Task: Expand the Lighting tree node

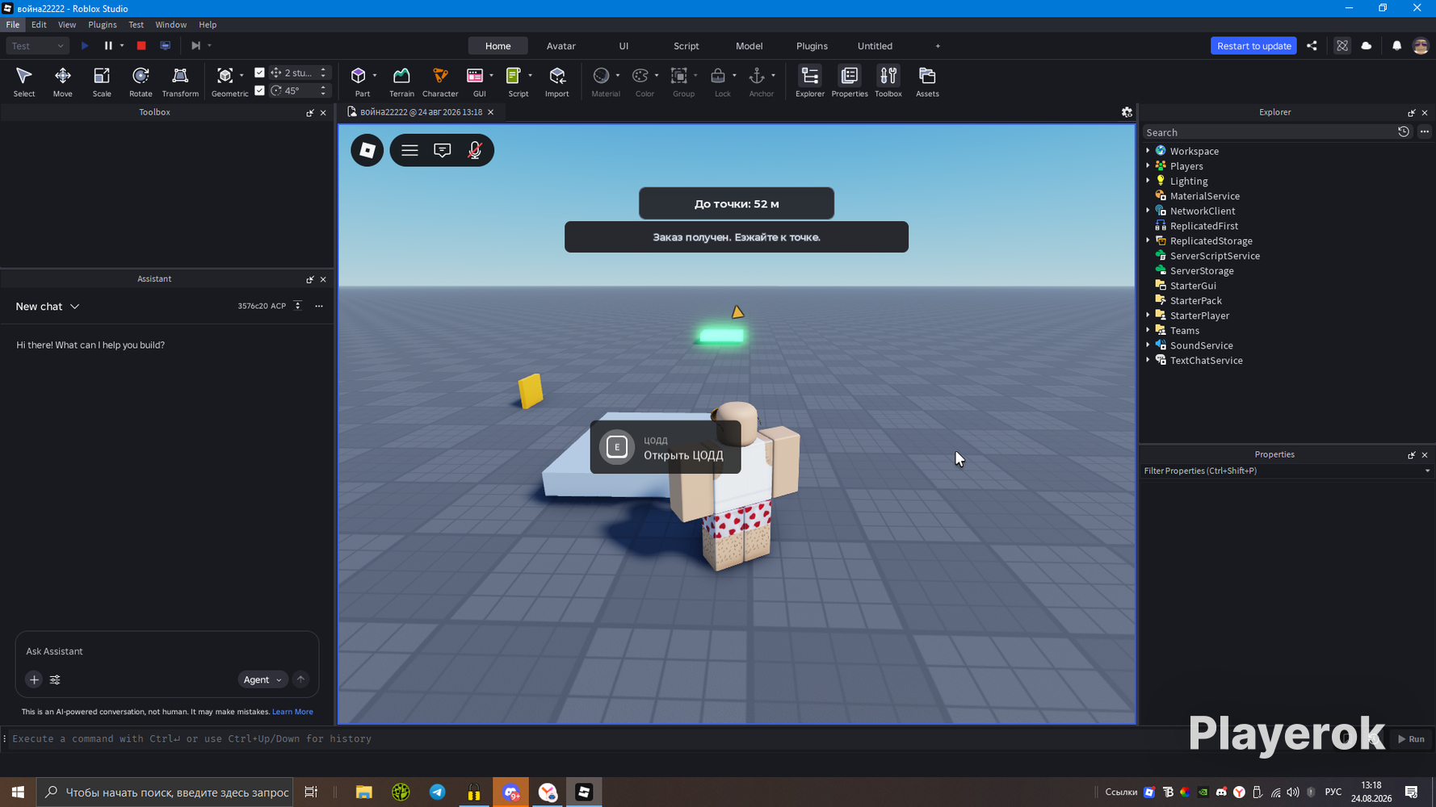Action: (1148, 181)
